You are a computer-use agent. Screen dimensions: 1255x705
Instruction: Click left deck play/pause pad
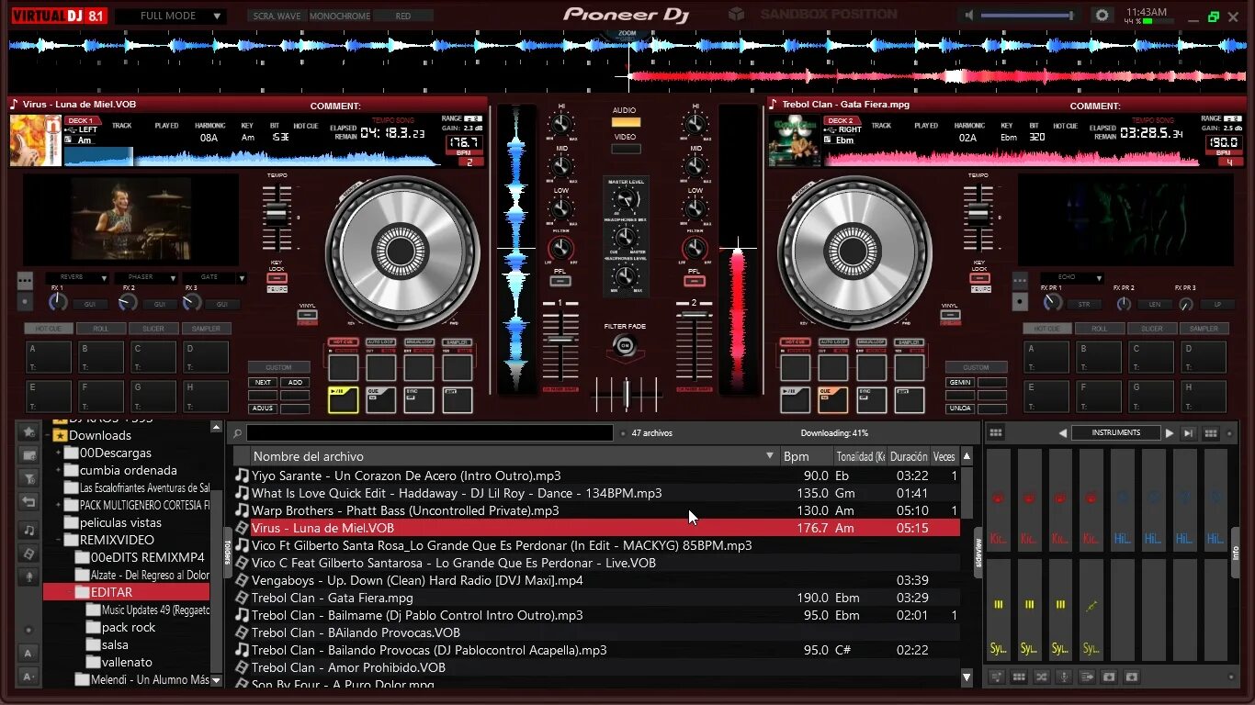[344, 400]
